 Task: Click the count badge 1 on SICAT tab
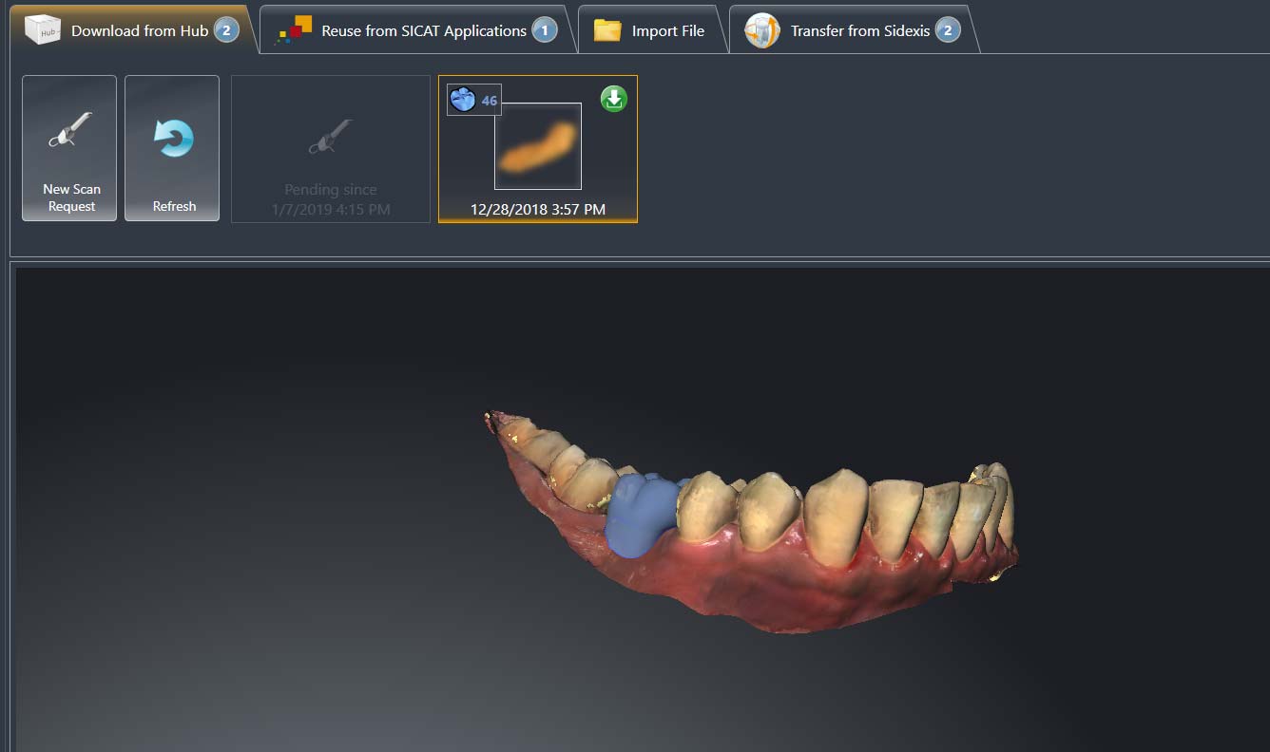544,30
